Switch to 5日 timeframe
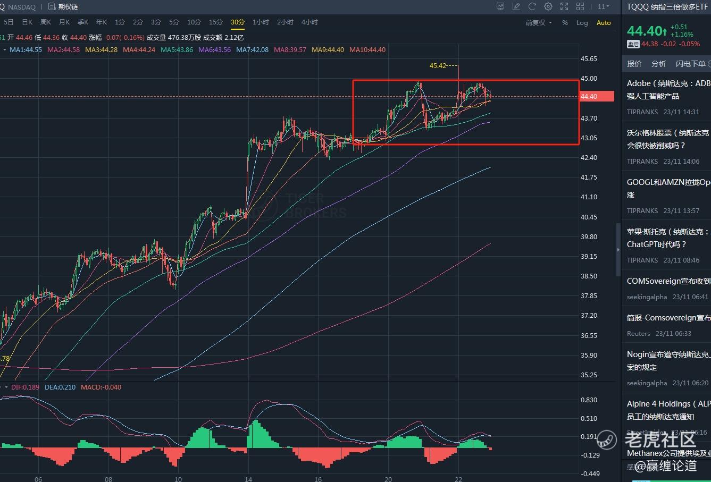This screenshot has width=711, height=482. [9, 22]
